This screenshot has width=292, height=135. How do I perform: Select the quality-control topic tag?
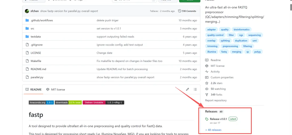tap(215, 35)
